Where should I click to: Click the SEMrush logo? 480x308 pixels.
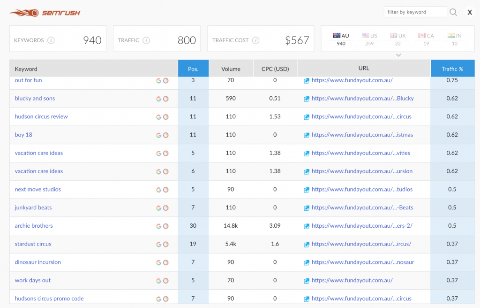45,13
